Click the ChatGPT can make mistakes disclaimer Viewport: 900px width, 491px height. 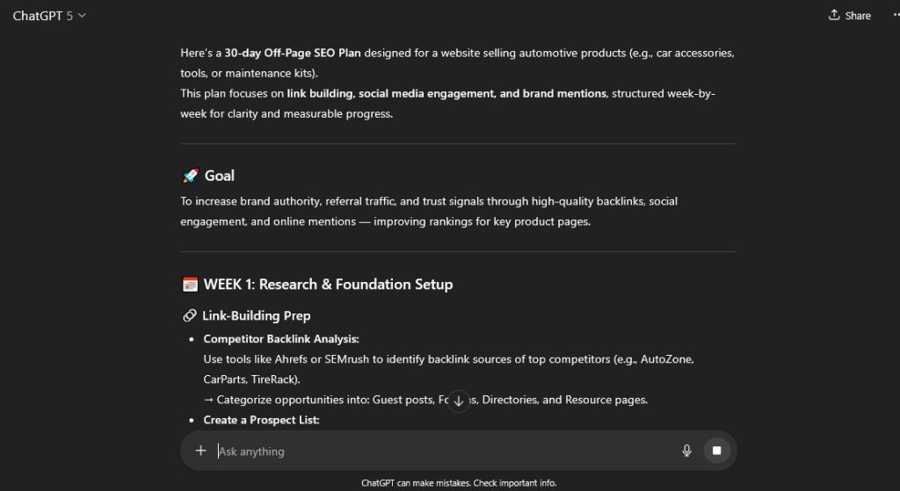[459, 483]
